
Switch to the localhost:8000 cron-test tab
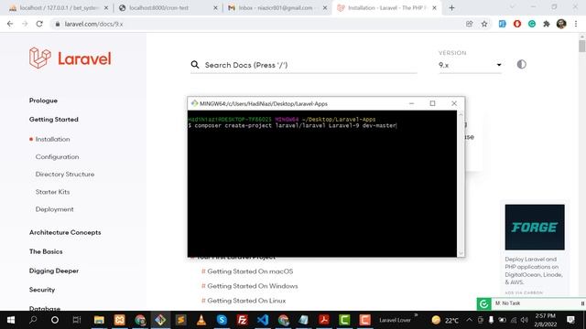coord(168,7)
